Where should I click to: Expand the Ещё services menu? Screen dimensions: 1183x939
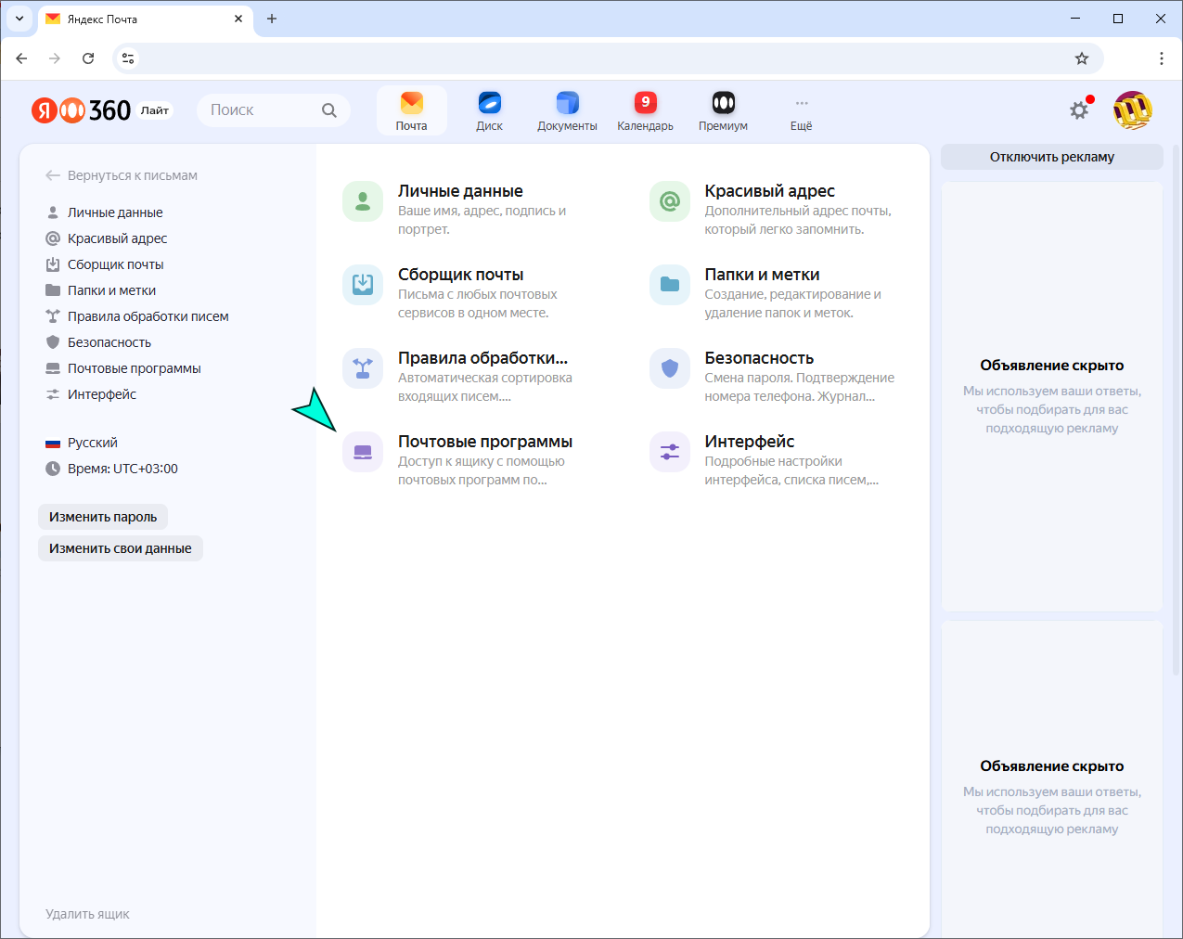801,109
